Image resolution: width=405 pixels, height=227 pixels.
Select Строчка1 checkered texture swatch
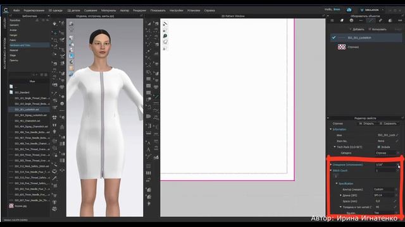point(342,47)
